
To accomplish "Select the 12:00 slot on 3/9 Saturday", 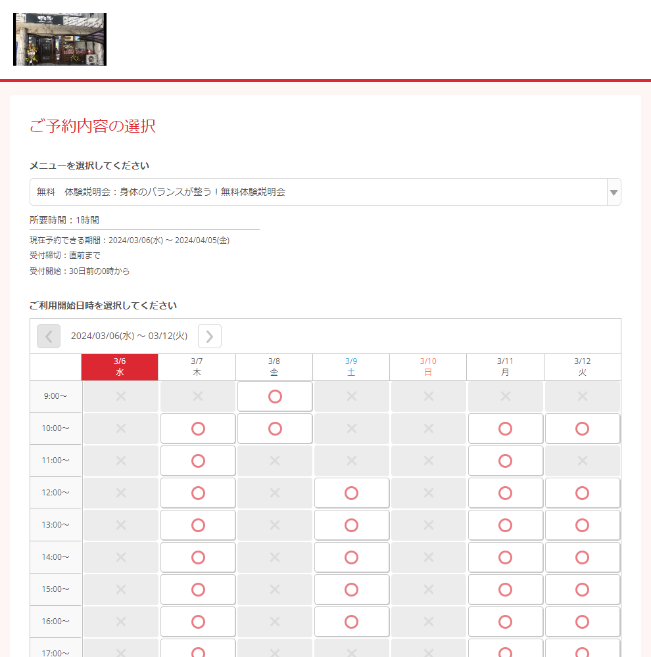I will 352,493.
